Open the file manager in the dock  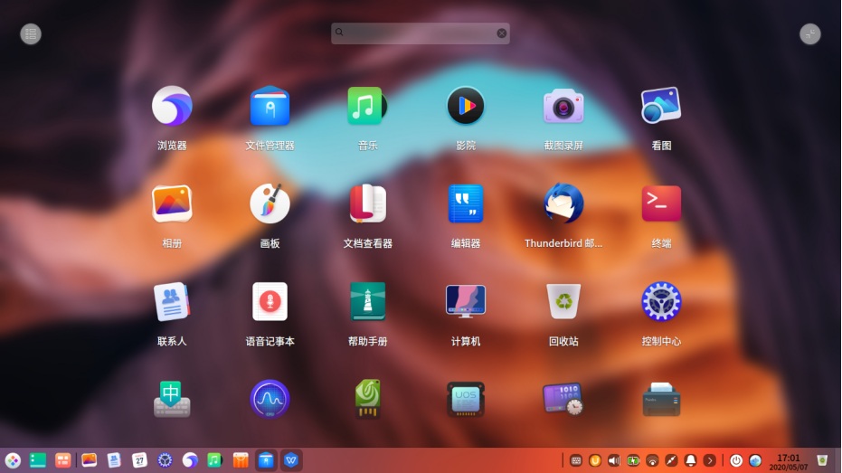pyautogui.click(x=266, y=460)
